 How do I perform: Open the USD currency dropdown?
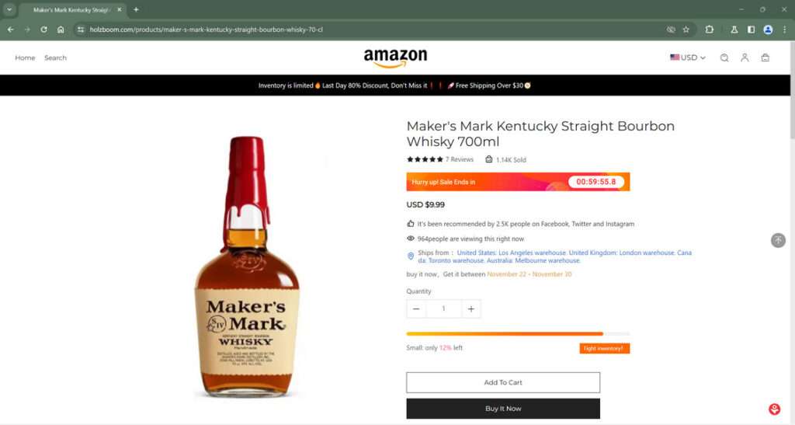(688, 57)
